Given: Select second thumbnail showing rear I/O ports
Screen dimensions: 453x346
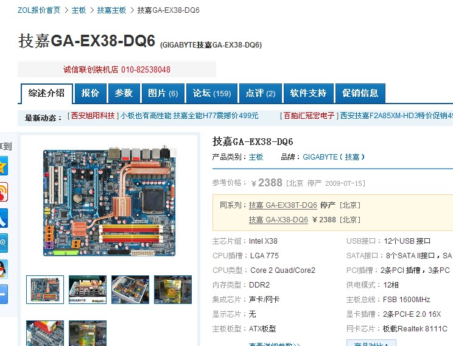Looking at the screenshot, I should click(x=88, y=289).
